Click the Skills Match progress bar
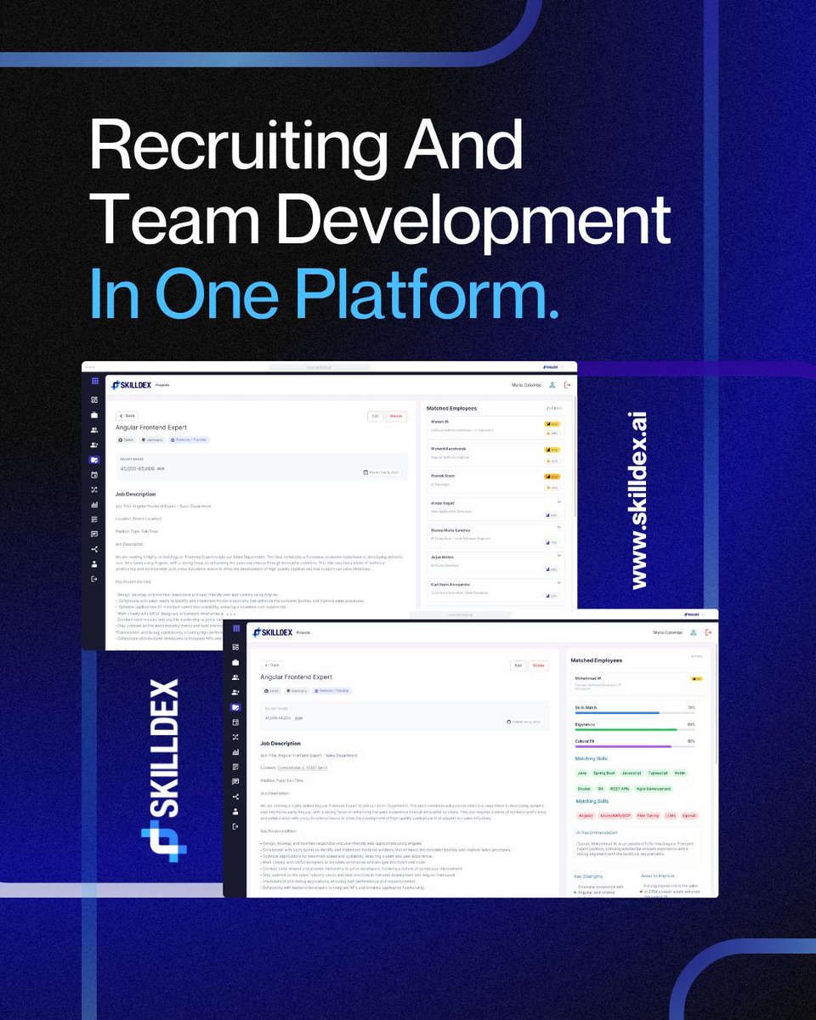 pyautogui.click(x=635, y=712)
